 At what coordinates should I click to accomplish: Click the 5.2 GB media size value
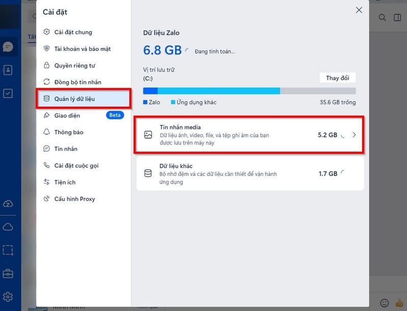click(x=328, y=135)
